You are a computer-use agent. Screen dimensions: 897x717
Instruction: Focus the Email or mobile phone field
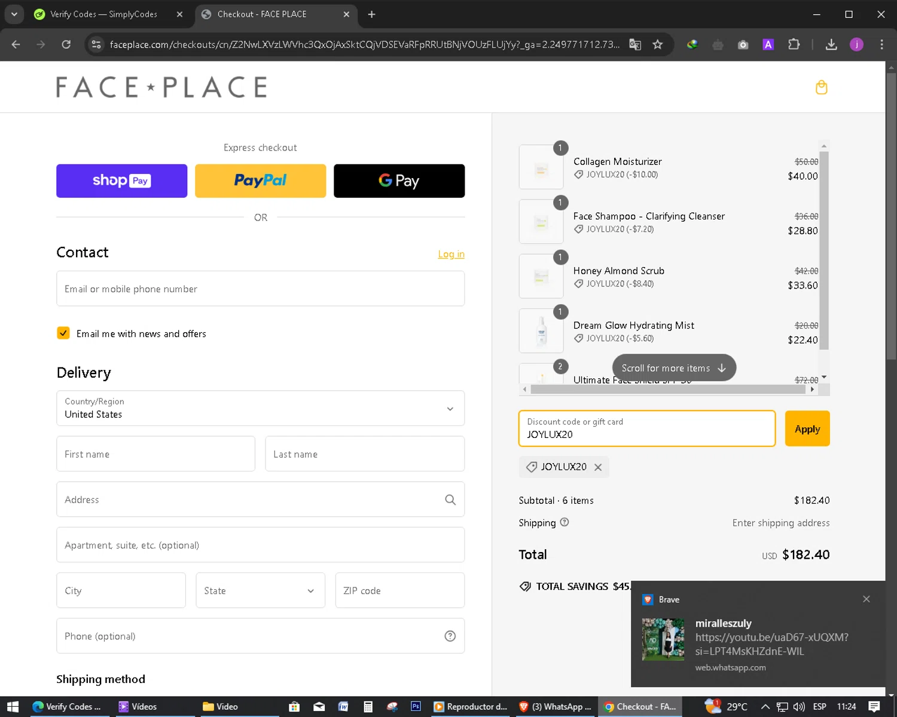click(x=260, y=289)
